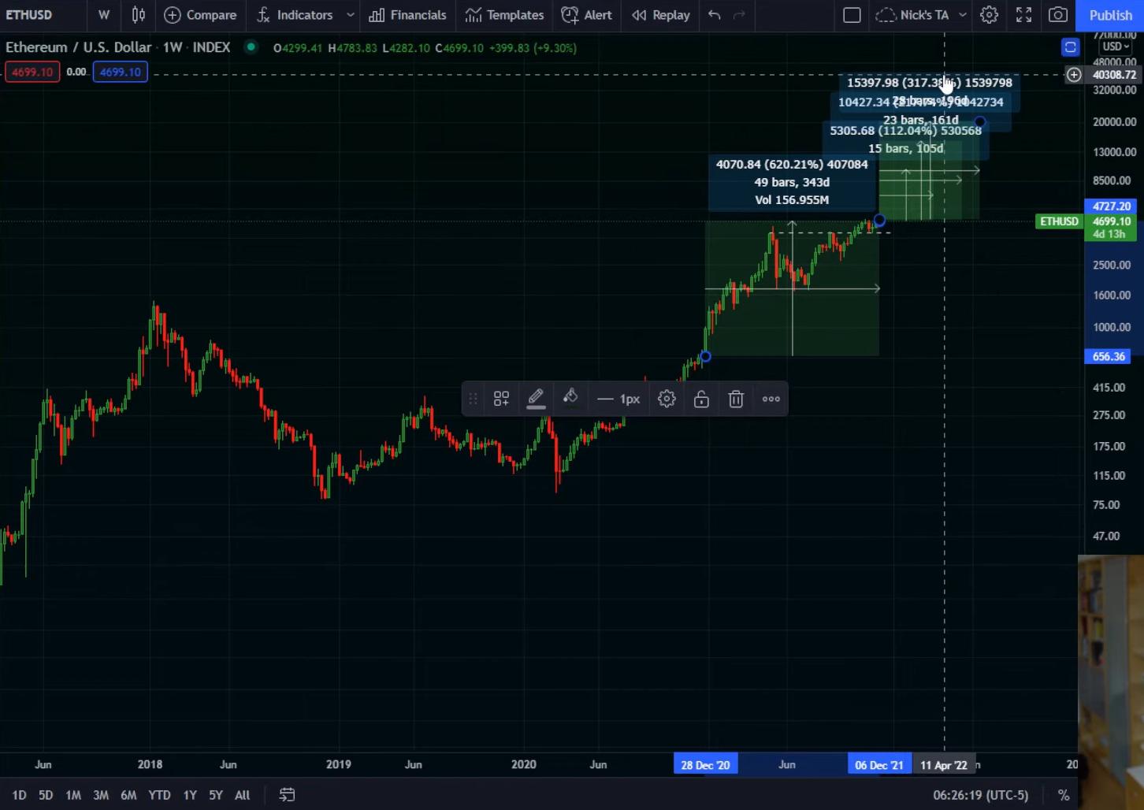The width and height of the screenshot is (1144, 810).
Task: Click the 656.36 price axis label
Action: [x=1109, y=356]
